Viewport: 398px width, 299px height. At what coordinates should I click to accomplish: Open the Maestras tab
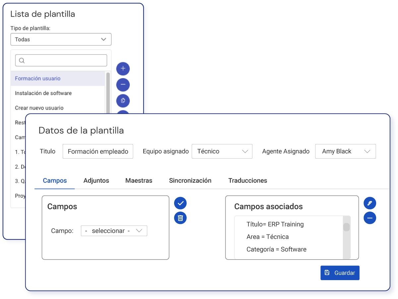(x=139, y=181)
